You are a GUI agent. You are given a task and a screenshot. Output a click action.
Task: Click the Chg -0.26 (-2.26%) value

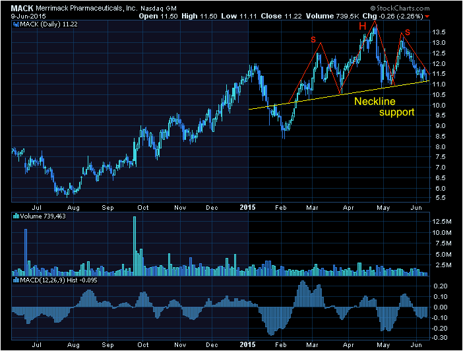point(393,16)
